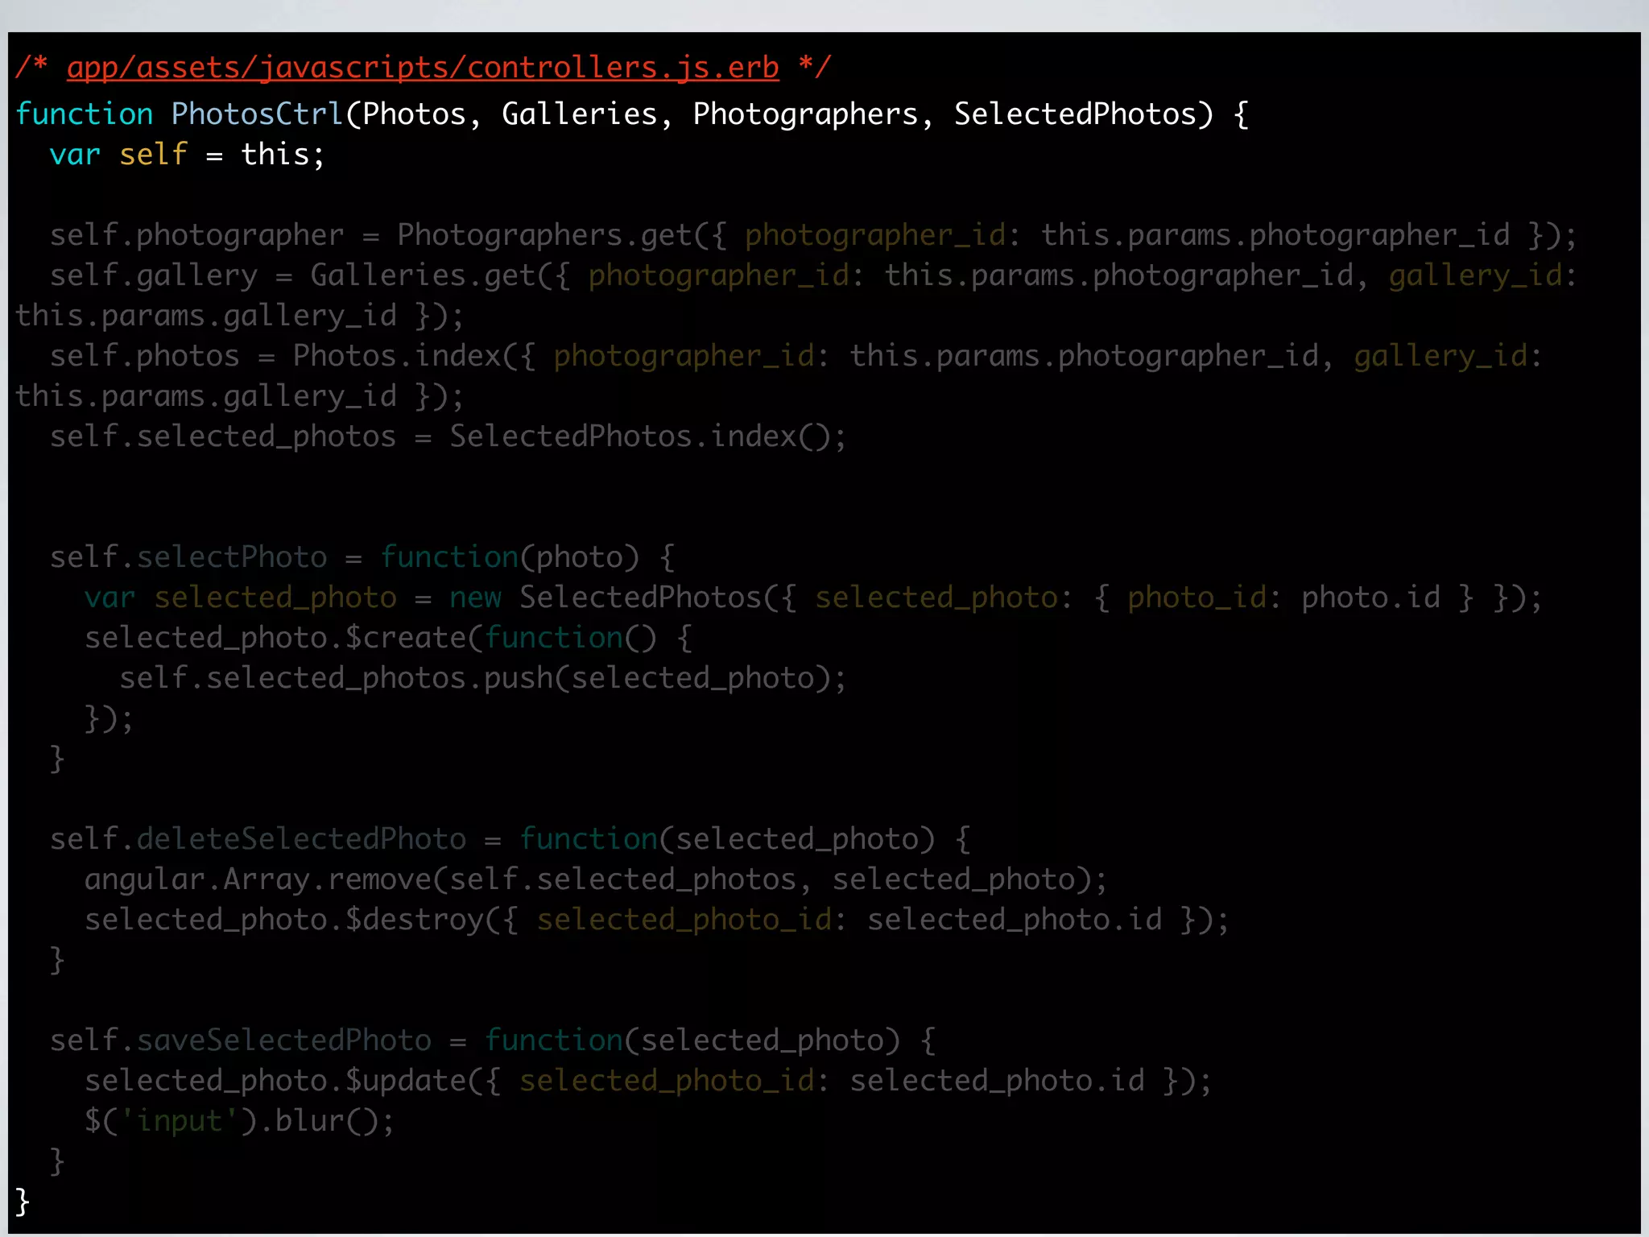Image resolution: width=1649 pixels, height=1237 pixels.
Task: Click 'self.selected_photos.push(selected_photo);' line
Action: [x=483, y=679]
